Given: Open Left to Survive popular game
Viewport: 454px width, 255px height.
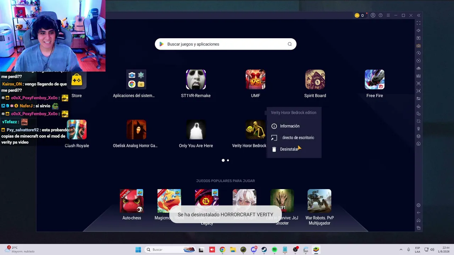Looking at the screenshot, I should coord(282,201).
